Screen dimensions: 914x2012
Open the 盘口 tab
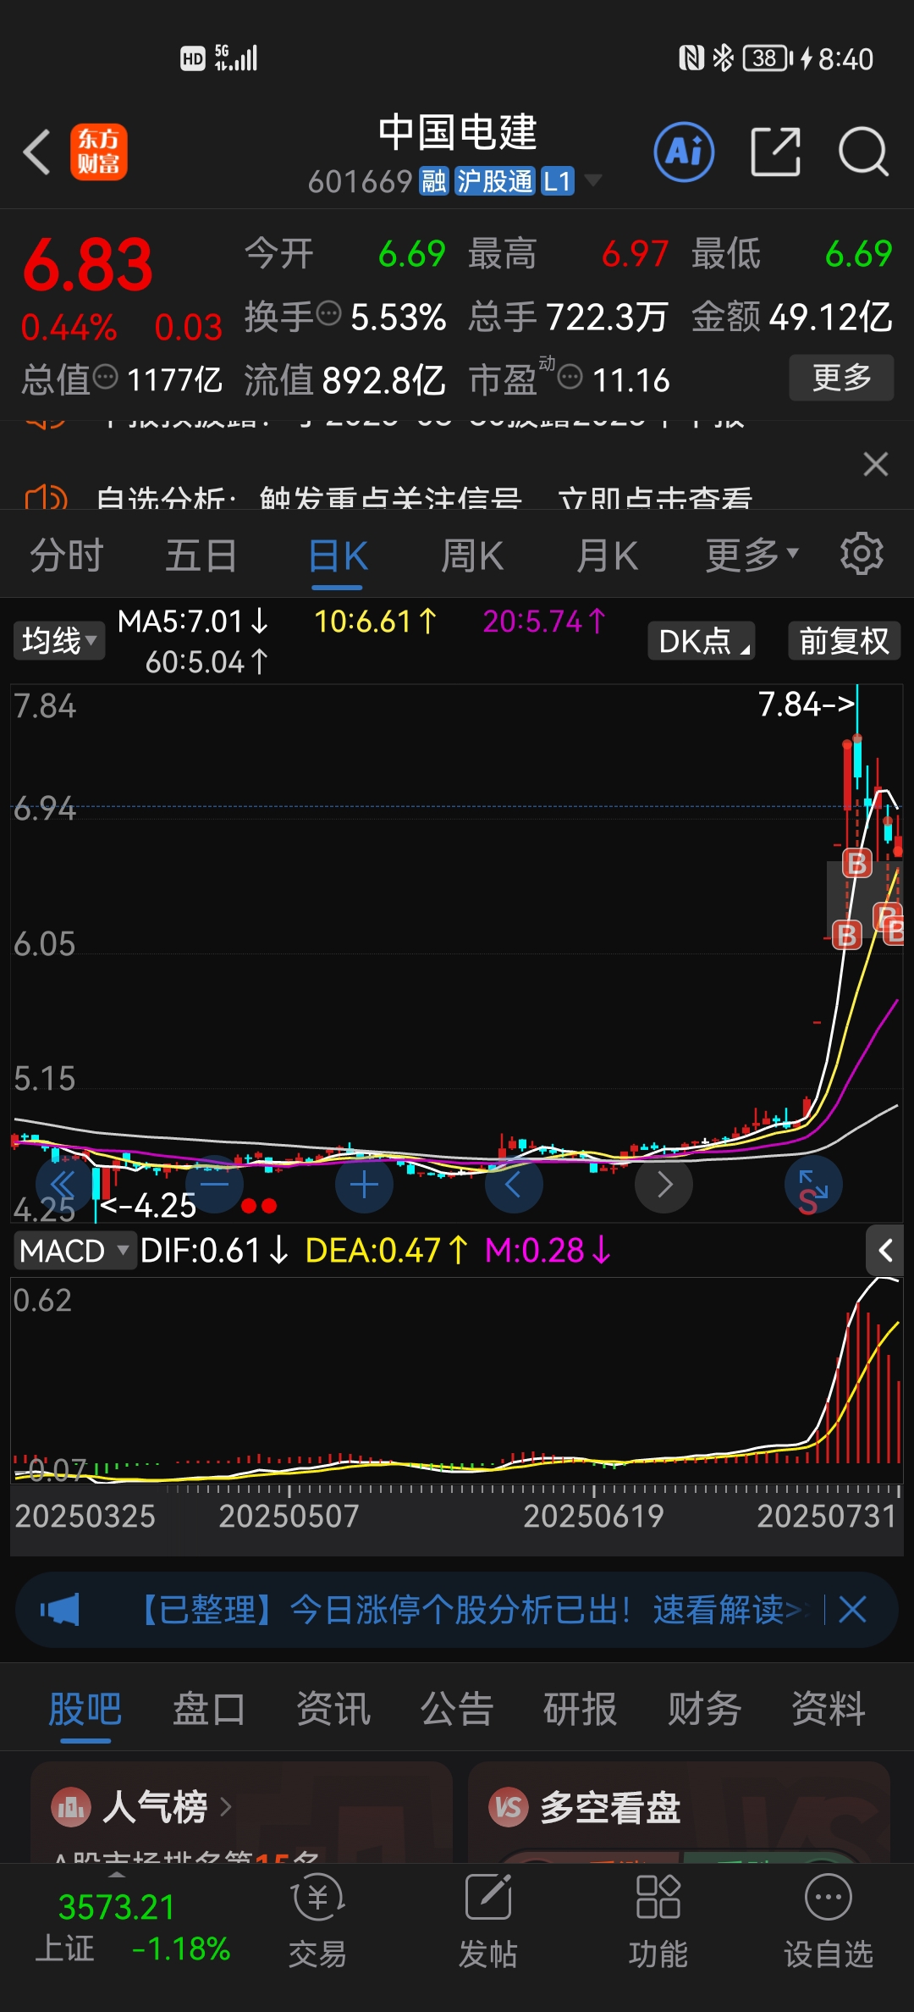209,1708
